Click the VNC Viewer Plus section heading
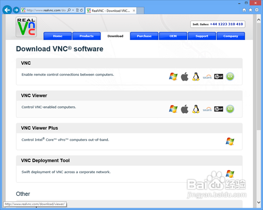 point(39,128)
